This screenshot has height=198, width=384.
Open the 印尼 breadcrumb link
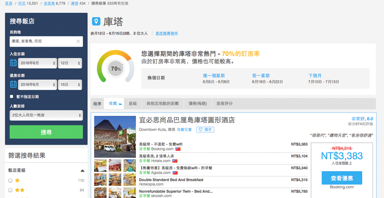[x=22, y=3]
